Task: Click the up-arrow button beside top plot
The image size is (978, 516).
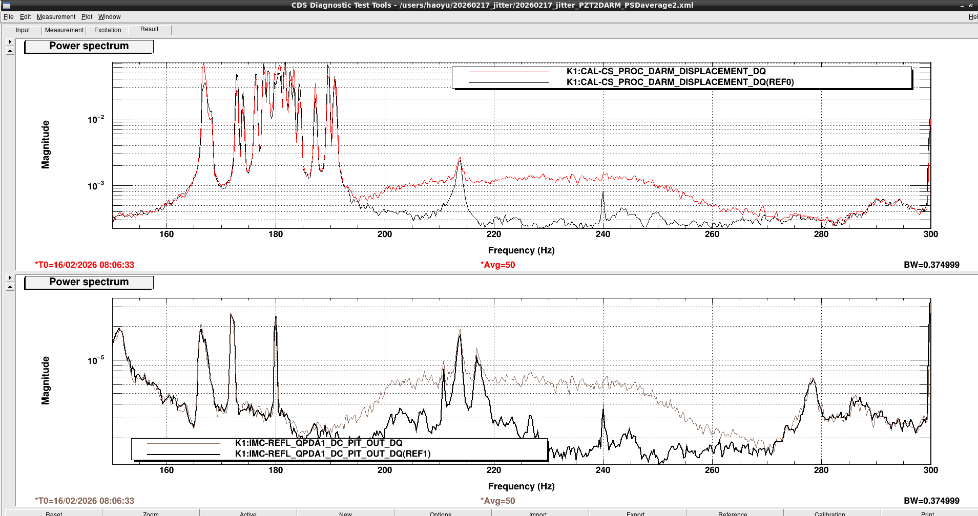Action: tap(10, 51)
